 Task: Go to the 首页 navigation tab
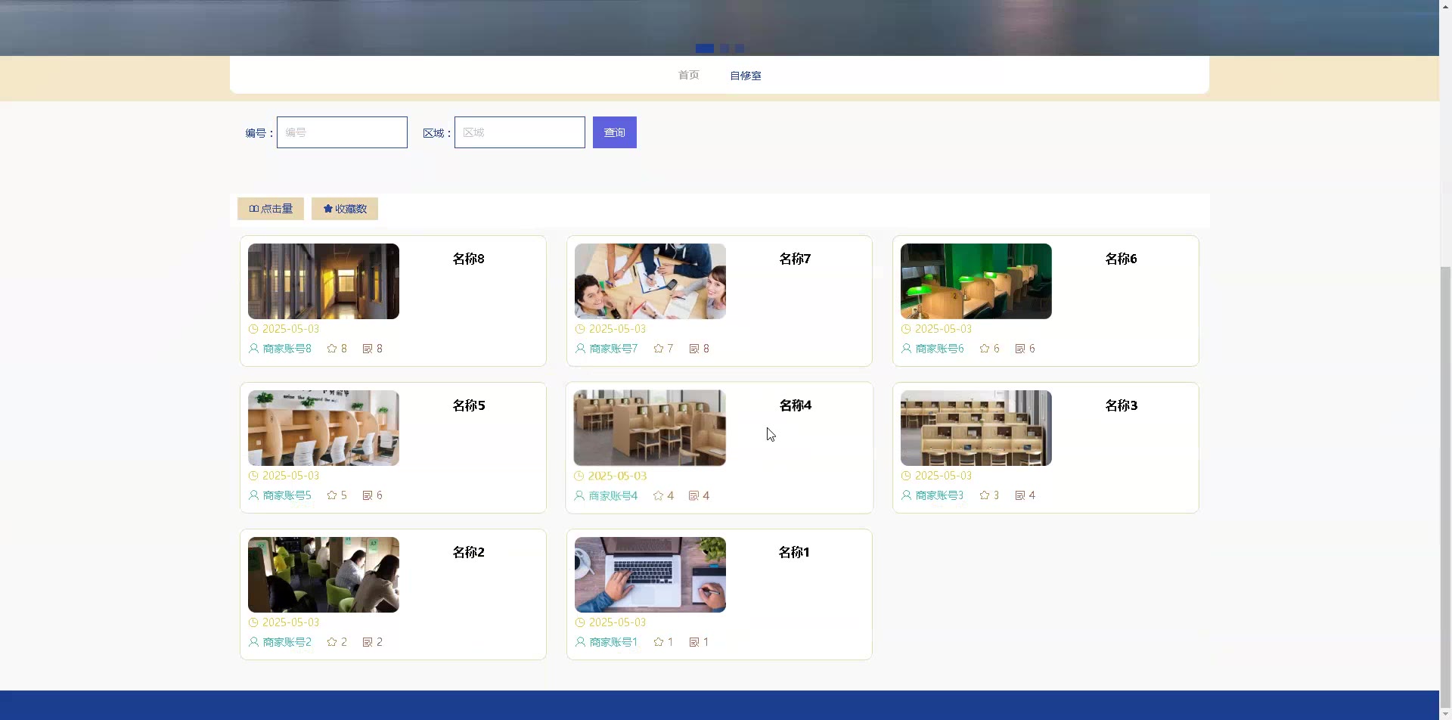pyautogui.click(x=688, y=75)
